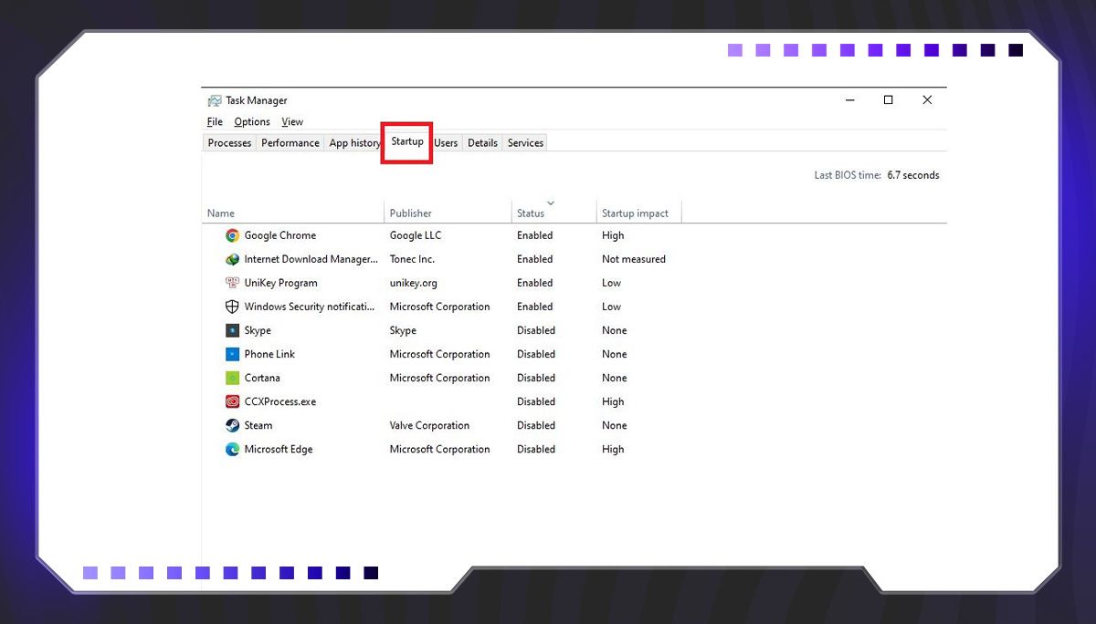
Task: Select the Steam icon in the list
Action: point(232,425)
